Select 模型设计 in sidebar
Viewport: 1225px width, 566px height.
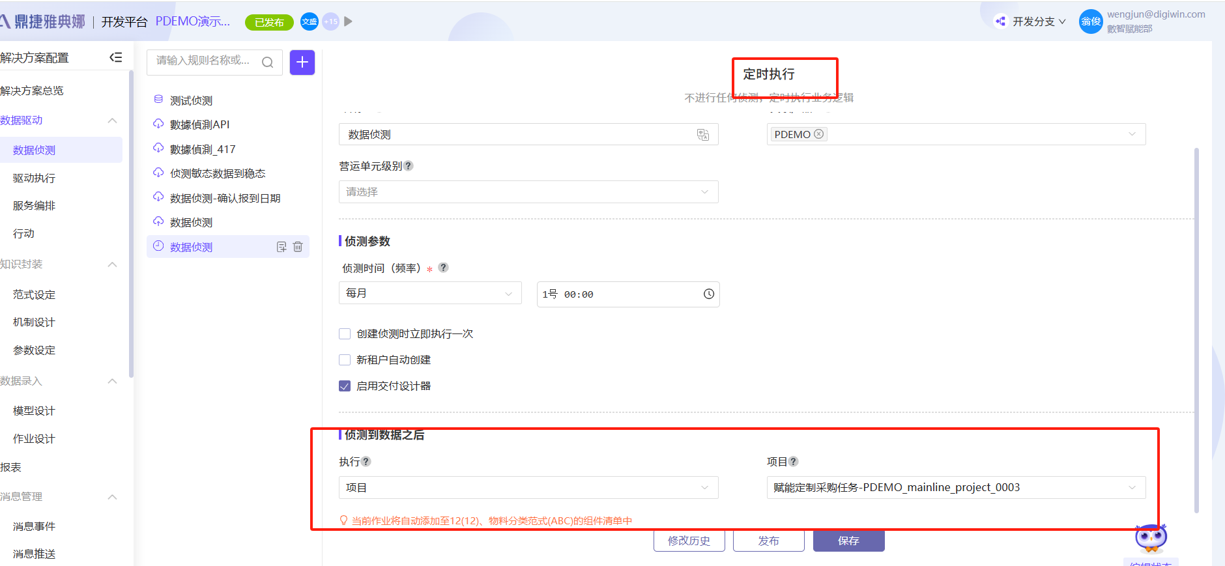coord(34,410)
